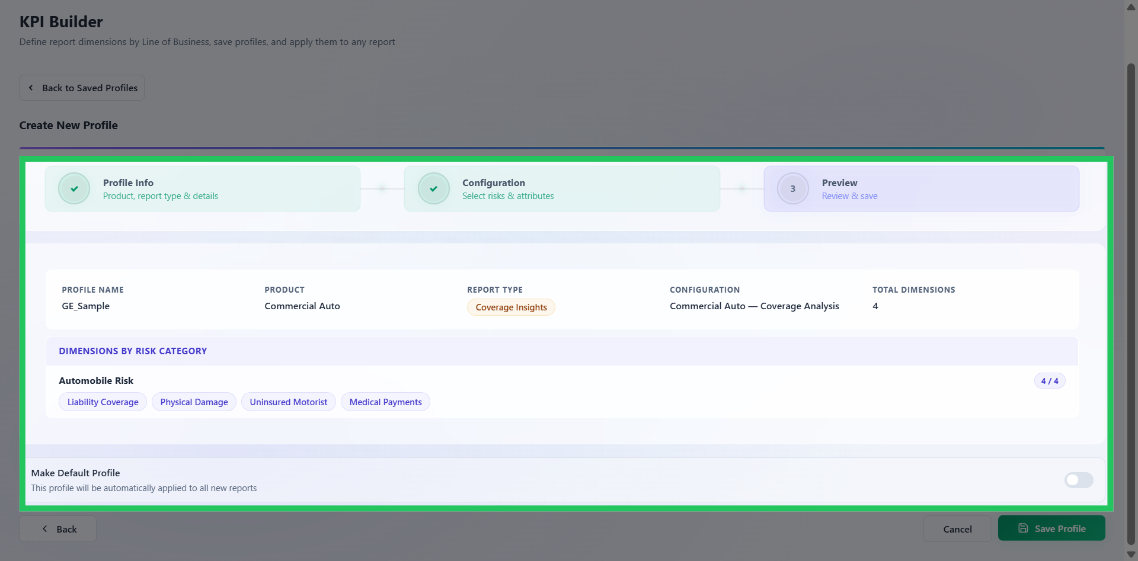1138x561 pixels.
Task: Click the Liability Coverage chip
Action: point(103,402)
